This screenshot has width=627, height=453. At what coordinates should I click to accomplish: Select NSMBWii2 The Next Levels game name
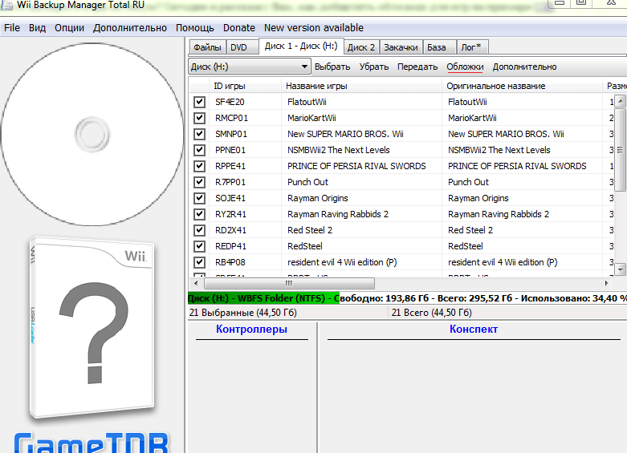pyautogui.click(x=338, y=150)
